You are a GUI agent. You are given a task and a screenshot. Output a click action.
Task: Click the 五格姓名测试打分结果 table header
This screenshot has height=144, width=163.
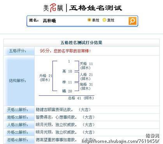point(81,43)
